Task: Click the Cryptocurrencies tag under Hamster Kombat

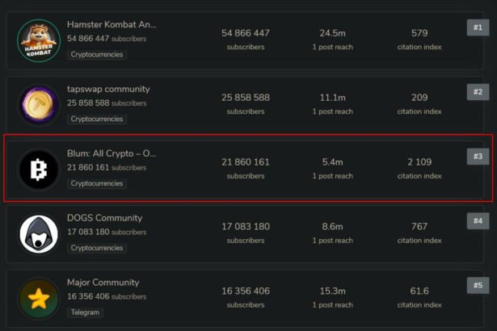Action: (x=97, y=54)
